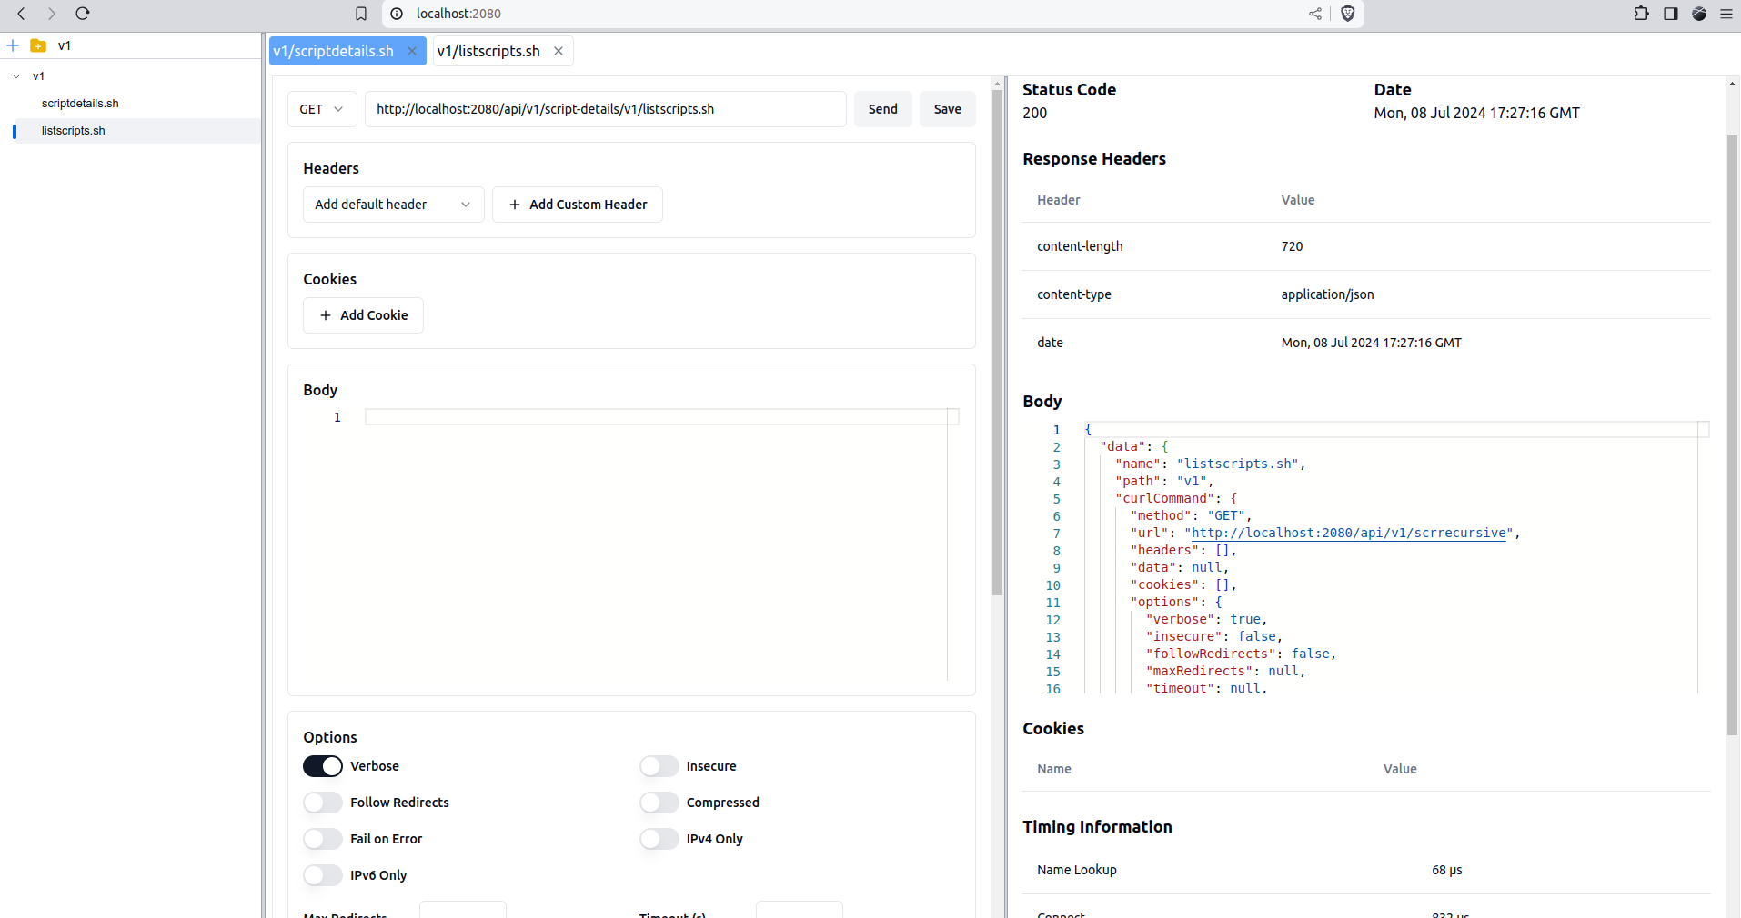Switch to the v1/scriptdetails.sh tab
This screenshot has width=1741, height=918.
pyautogui.click(x=334, y=51)
